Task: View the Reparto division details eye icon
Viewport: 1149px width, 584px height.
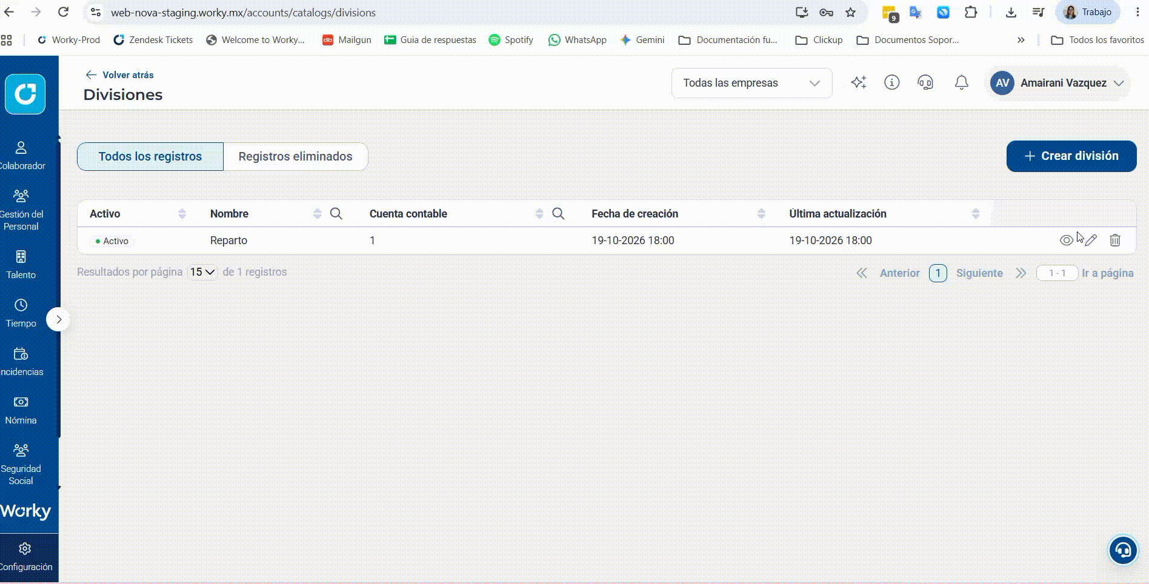Action: click(x=1066, y=241)
